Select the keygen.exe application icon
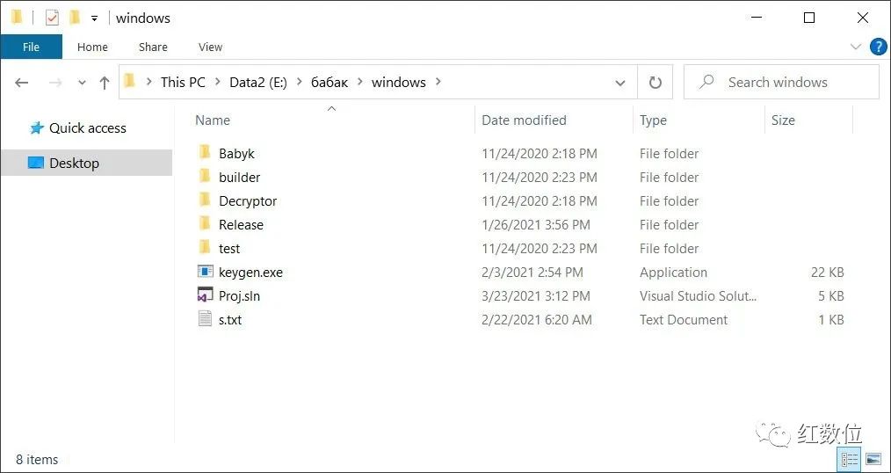 (x=205, y=272)
